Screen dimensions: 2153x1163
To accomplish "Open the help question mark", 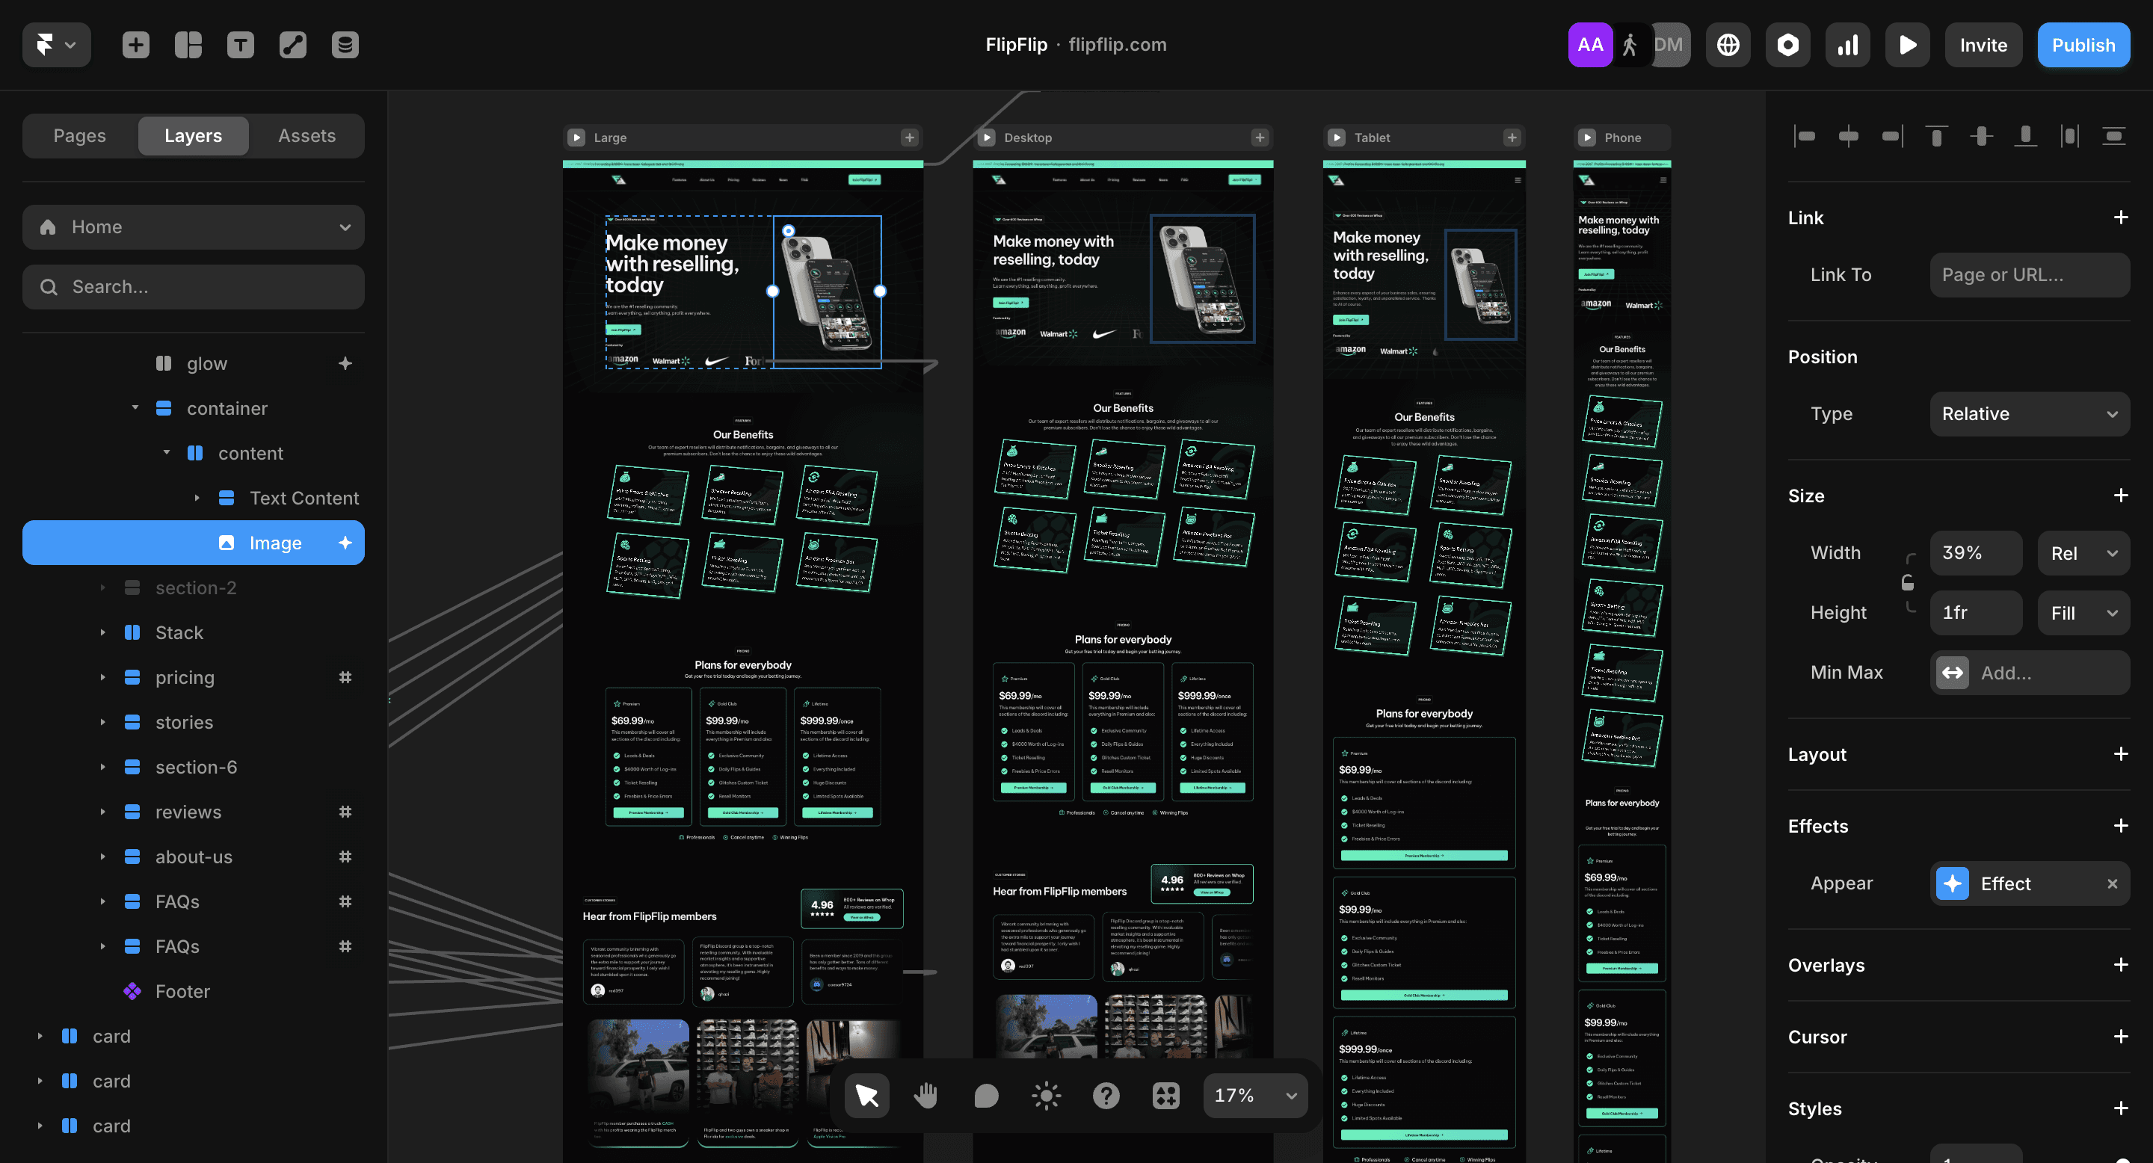I will point(1106,1095).
